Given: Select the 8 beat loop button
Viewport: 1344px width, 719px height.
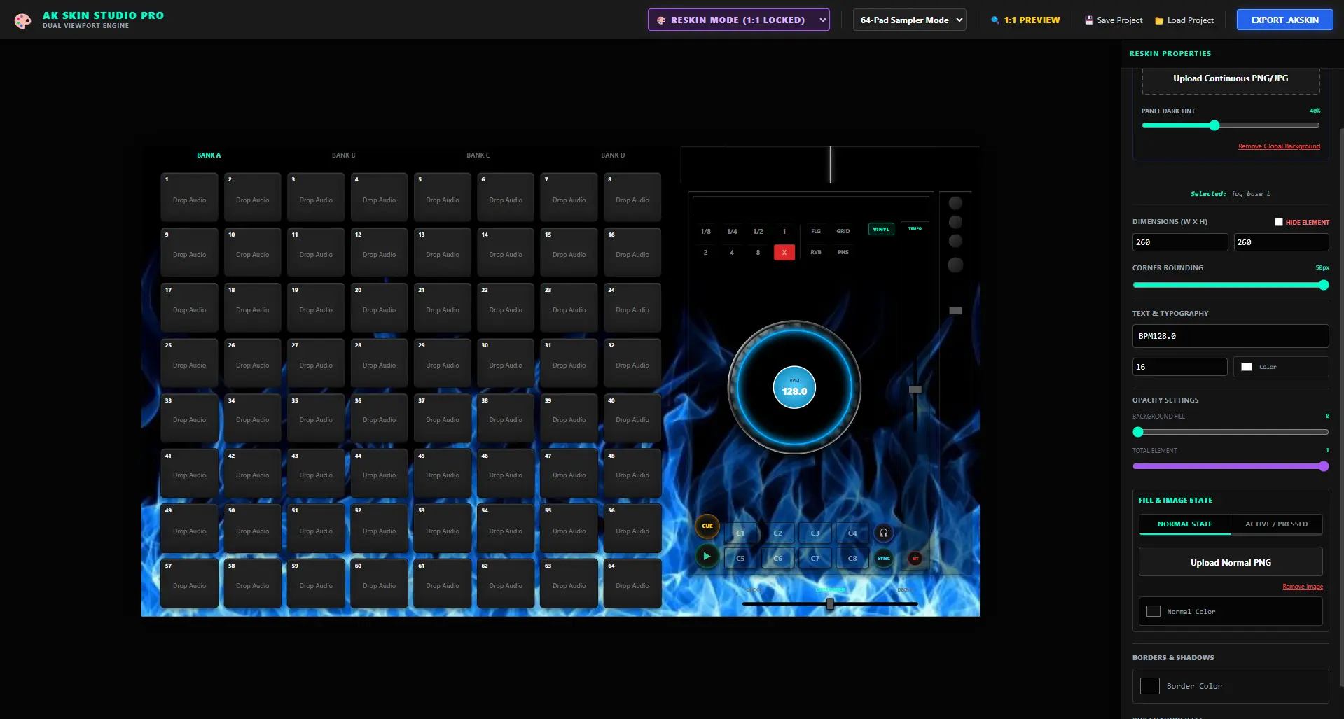Looking at the screenshot, I should click(758, 252).
